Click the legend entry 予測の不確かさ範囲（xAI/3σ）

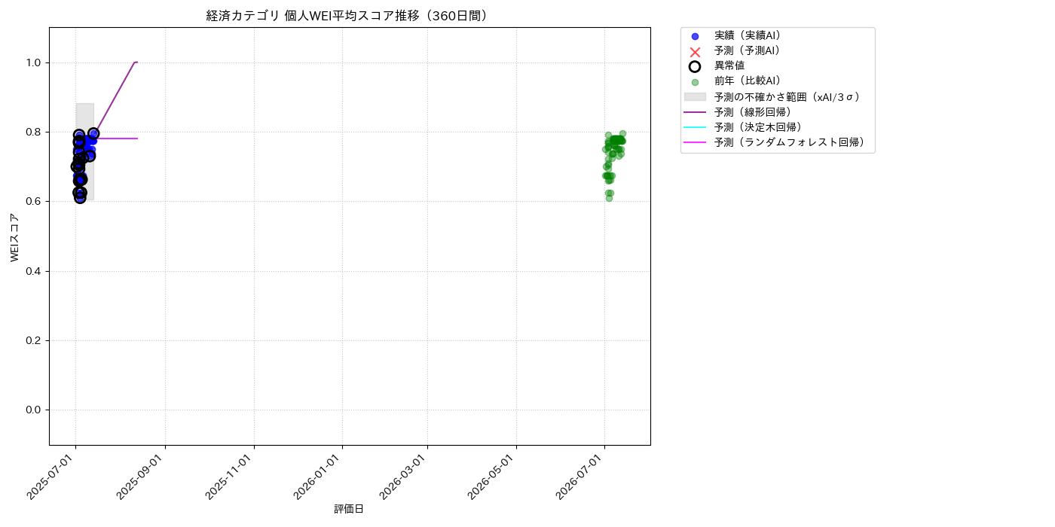pyautogui.click(x=788, y=96)
